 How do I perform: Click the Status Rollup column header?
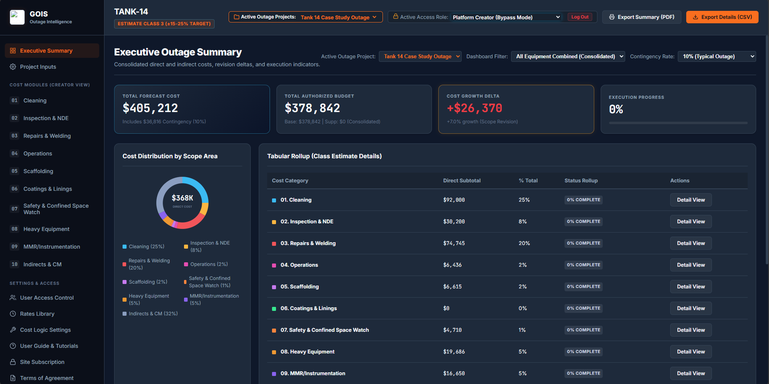[581, 181]
